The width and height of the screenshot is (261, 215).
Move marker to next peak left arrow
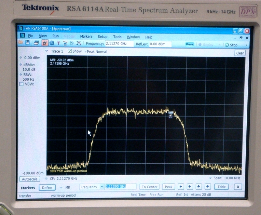tap(181, 187)
